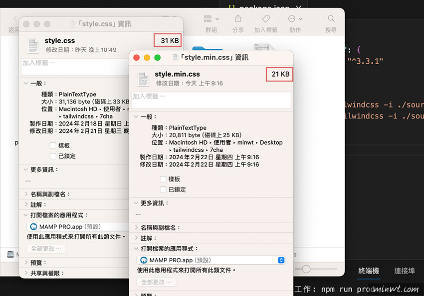The image size is (424, 296).
Task: Toggle 已鎖定 checkbox in style.css info
Action: (x=53, y=156)
